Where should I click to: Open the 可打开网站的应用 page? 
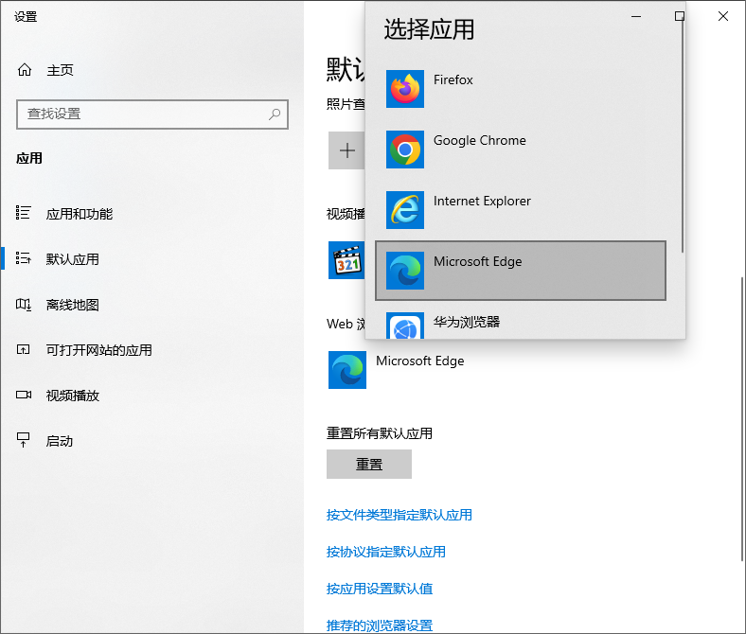(99, 350)
